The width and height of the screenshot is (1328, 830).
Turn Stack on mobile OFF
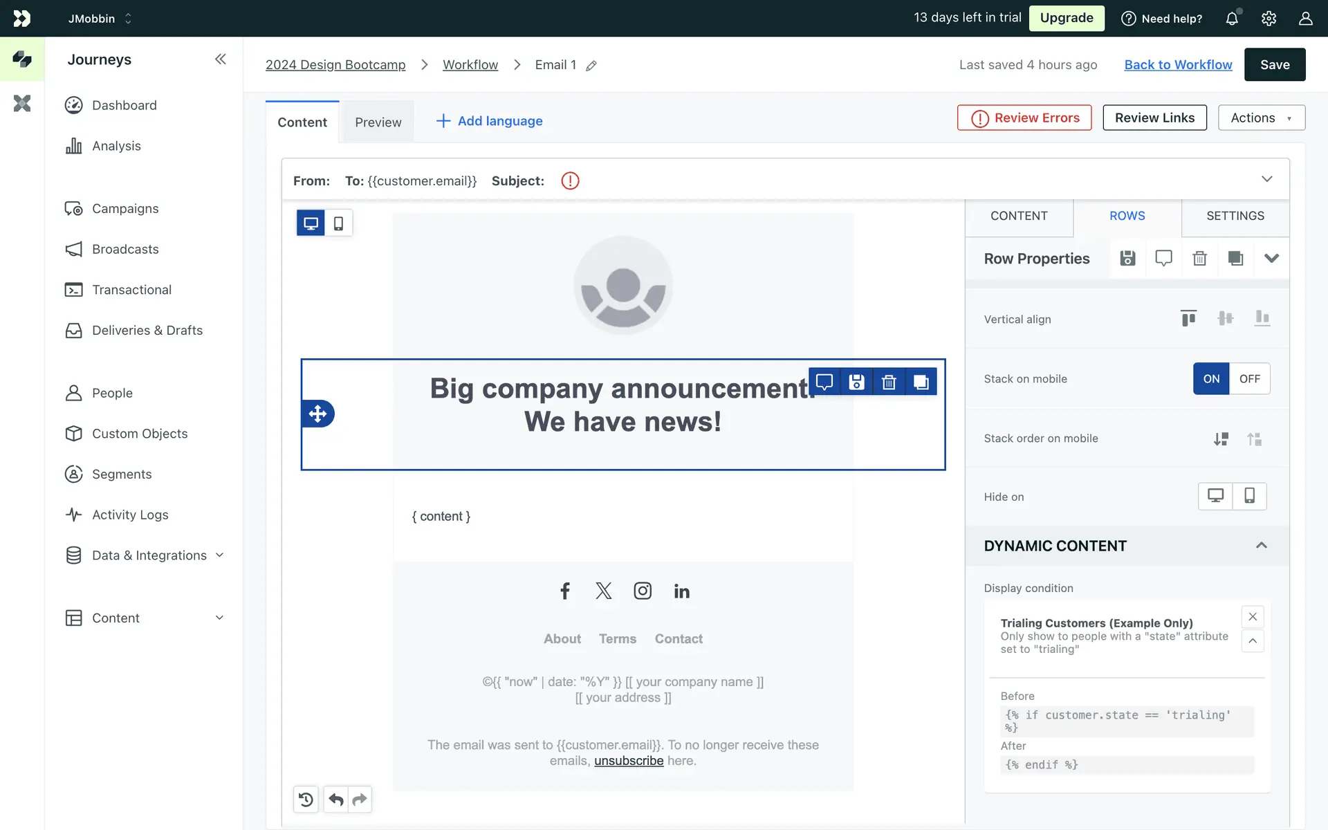coord(1249,379)
